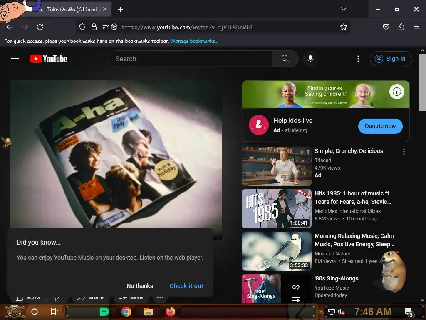Reload the page with the refresh icon
This screenshot has width=426, height=320.
40,27
